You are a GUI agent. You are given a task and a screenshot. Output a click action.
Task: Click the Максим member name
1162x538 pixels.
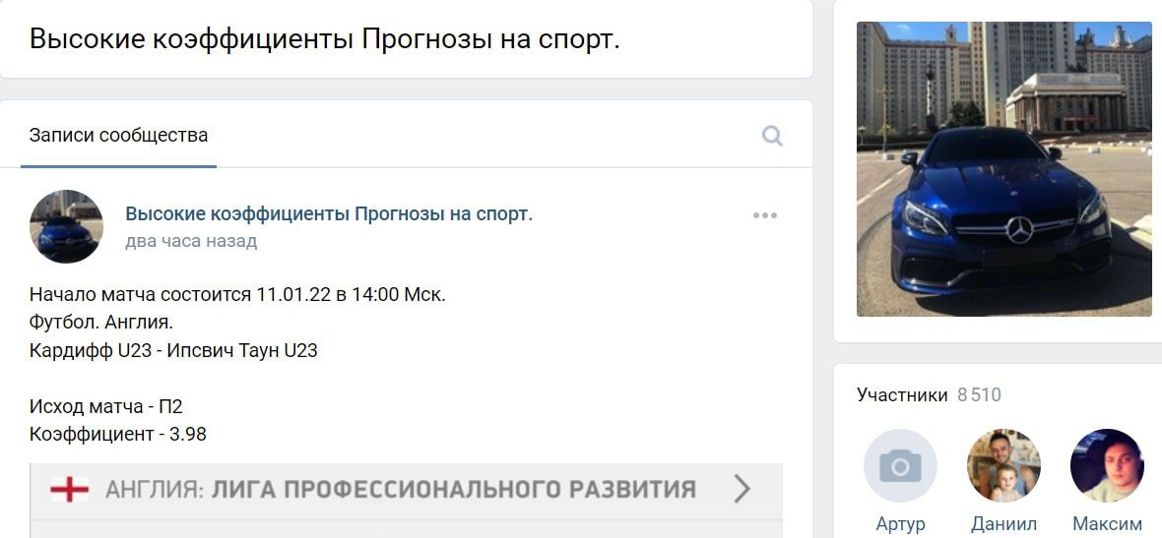pyautogui.click(x=1108, y=524)
